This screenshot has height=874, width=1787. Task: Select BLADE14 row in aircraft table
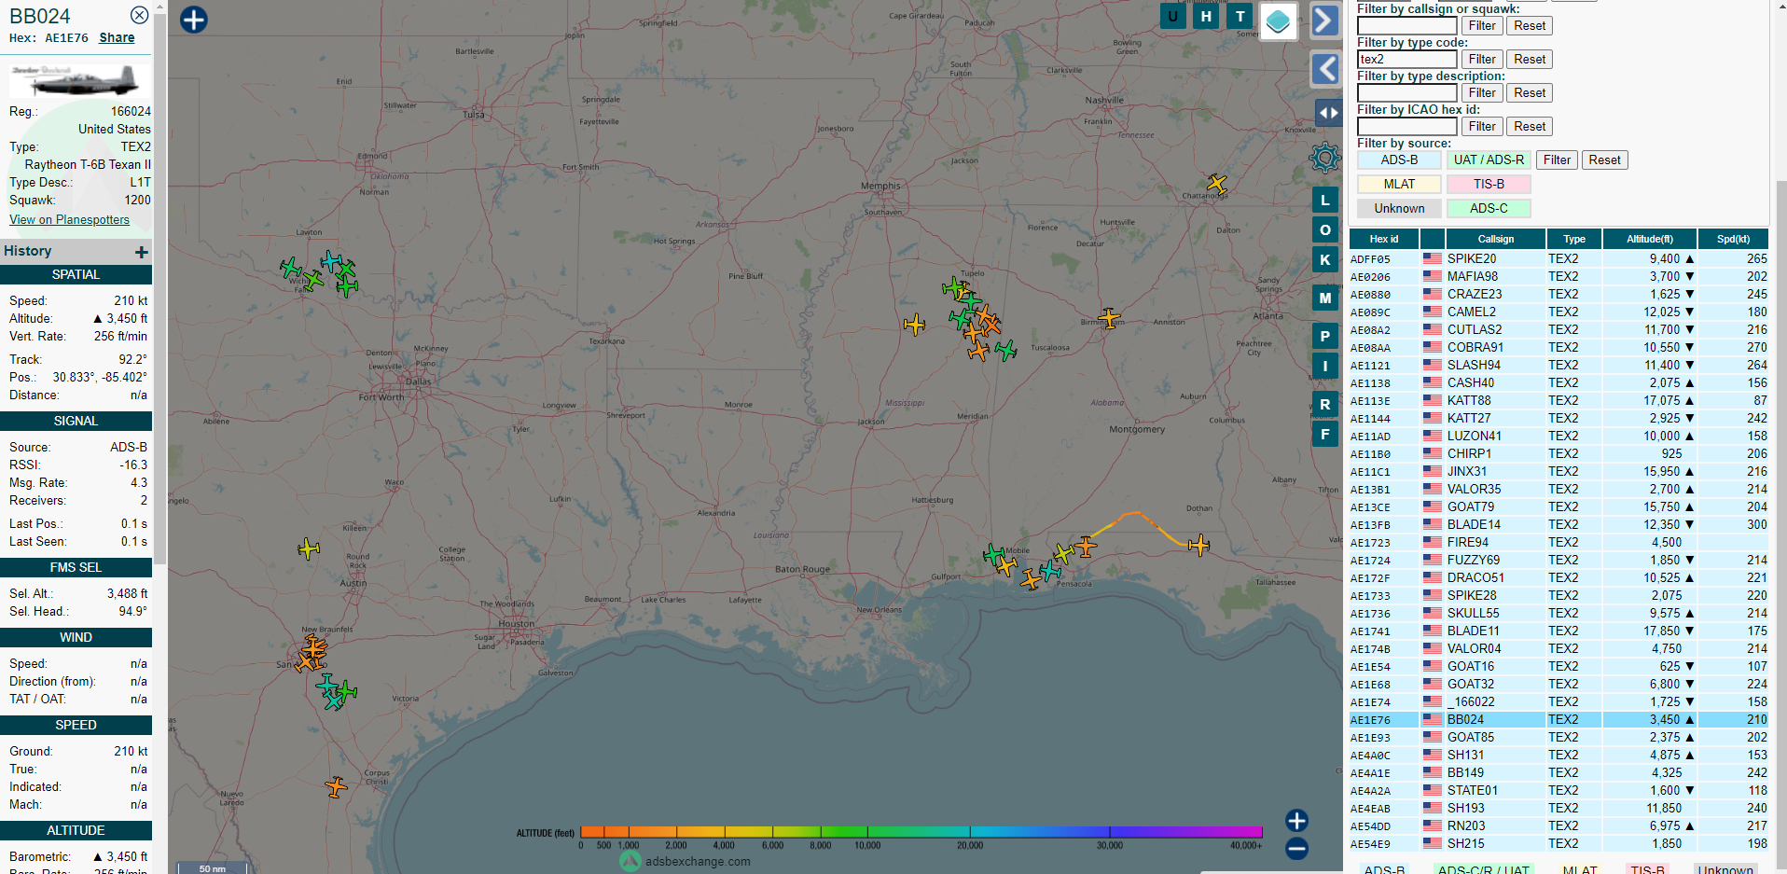[1558, 525]
